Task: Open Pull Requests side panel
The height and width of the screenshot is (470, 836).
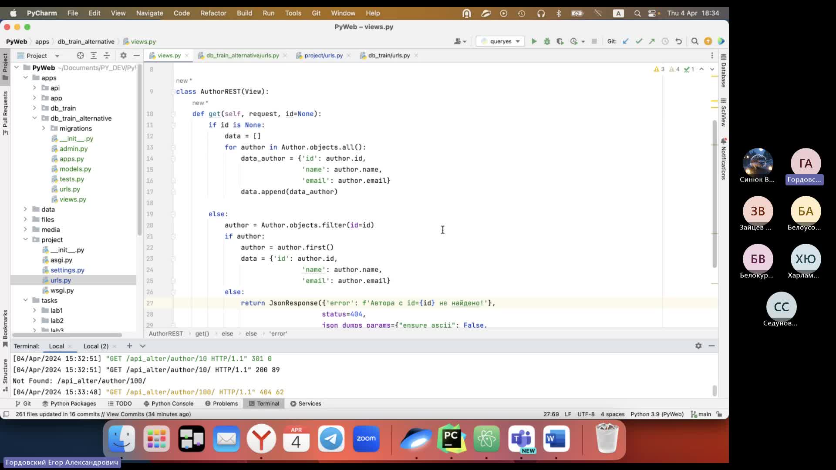Action: (5, 113)
